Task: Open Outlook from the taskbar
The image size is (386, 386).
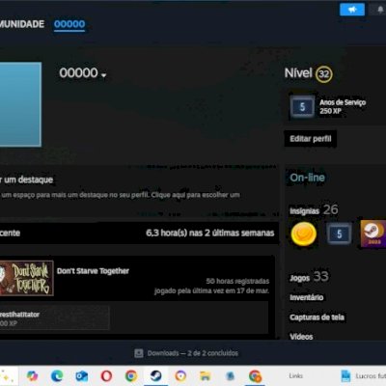Action: [82, 375]
